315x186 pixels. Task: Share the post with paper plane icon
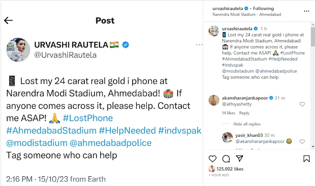(x=239, y=159)
